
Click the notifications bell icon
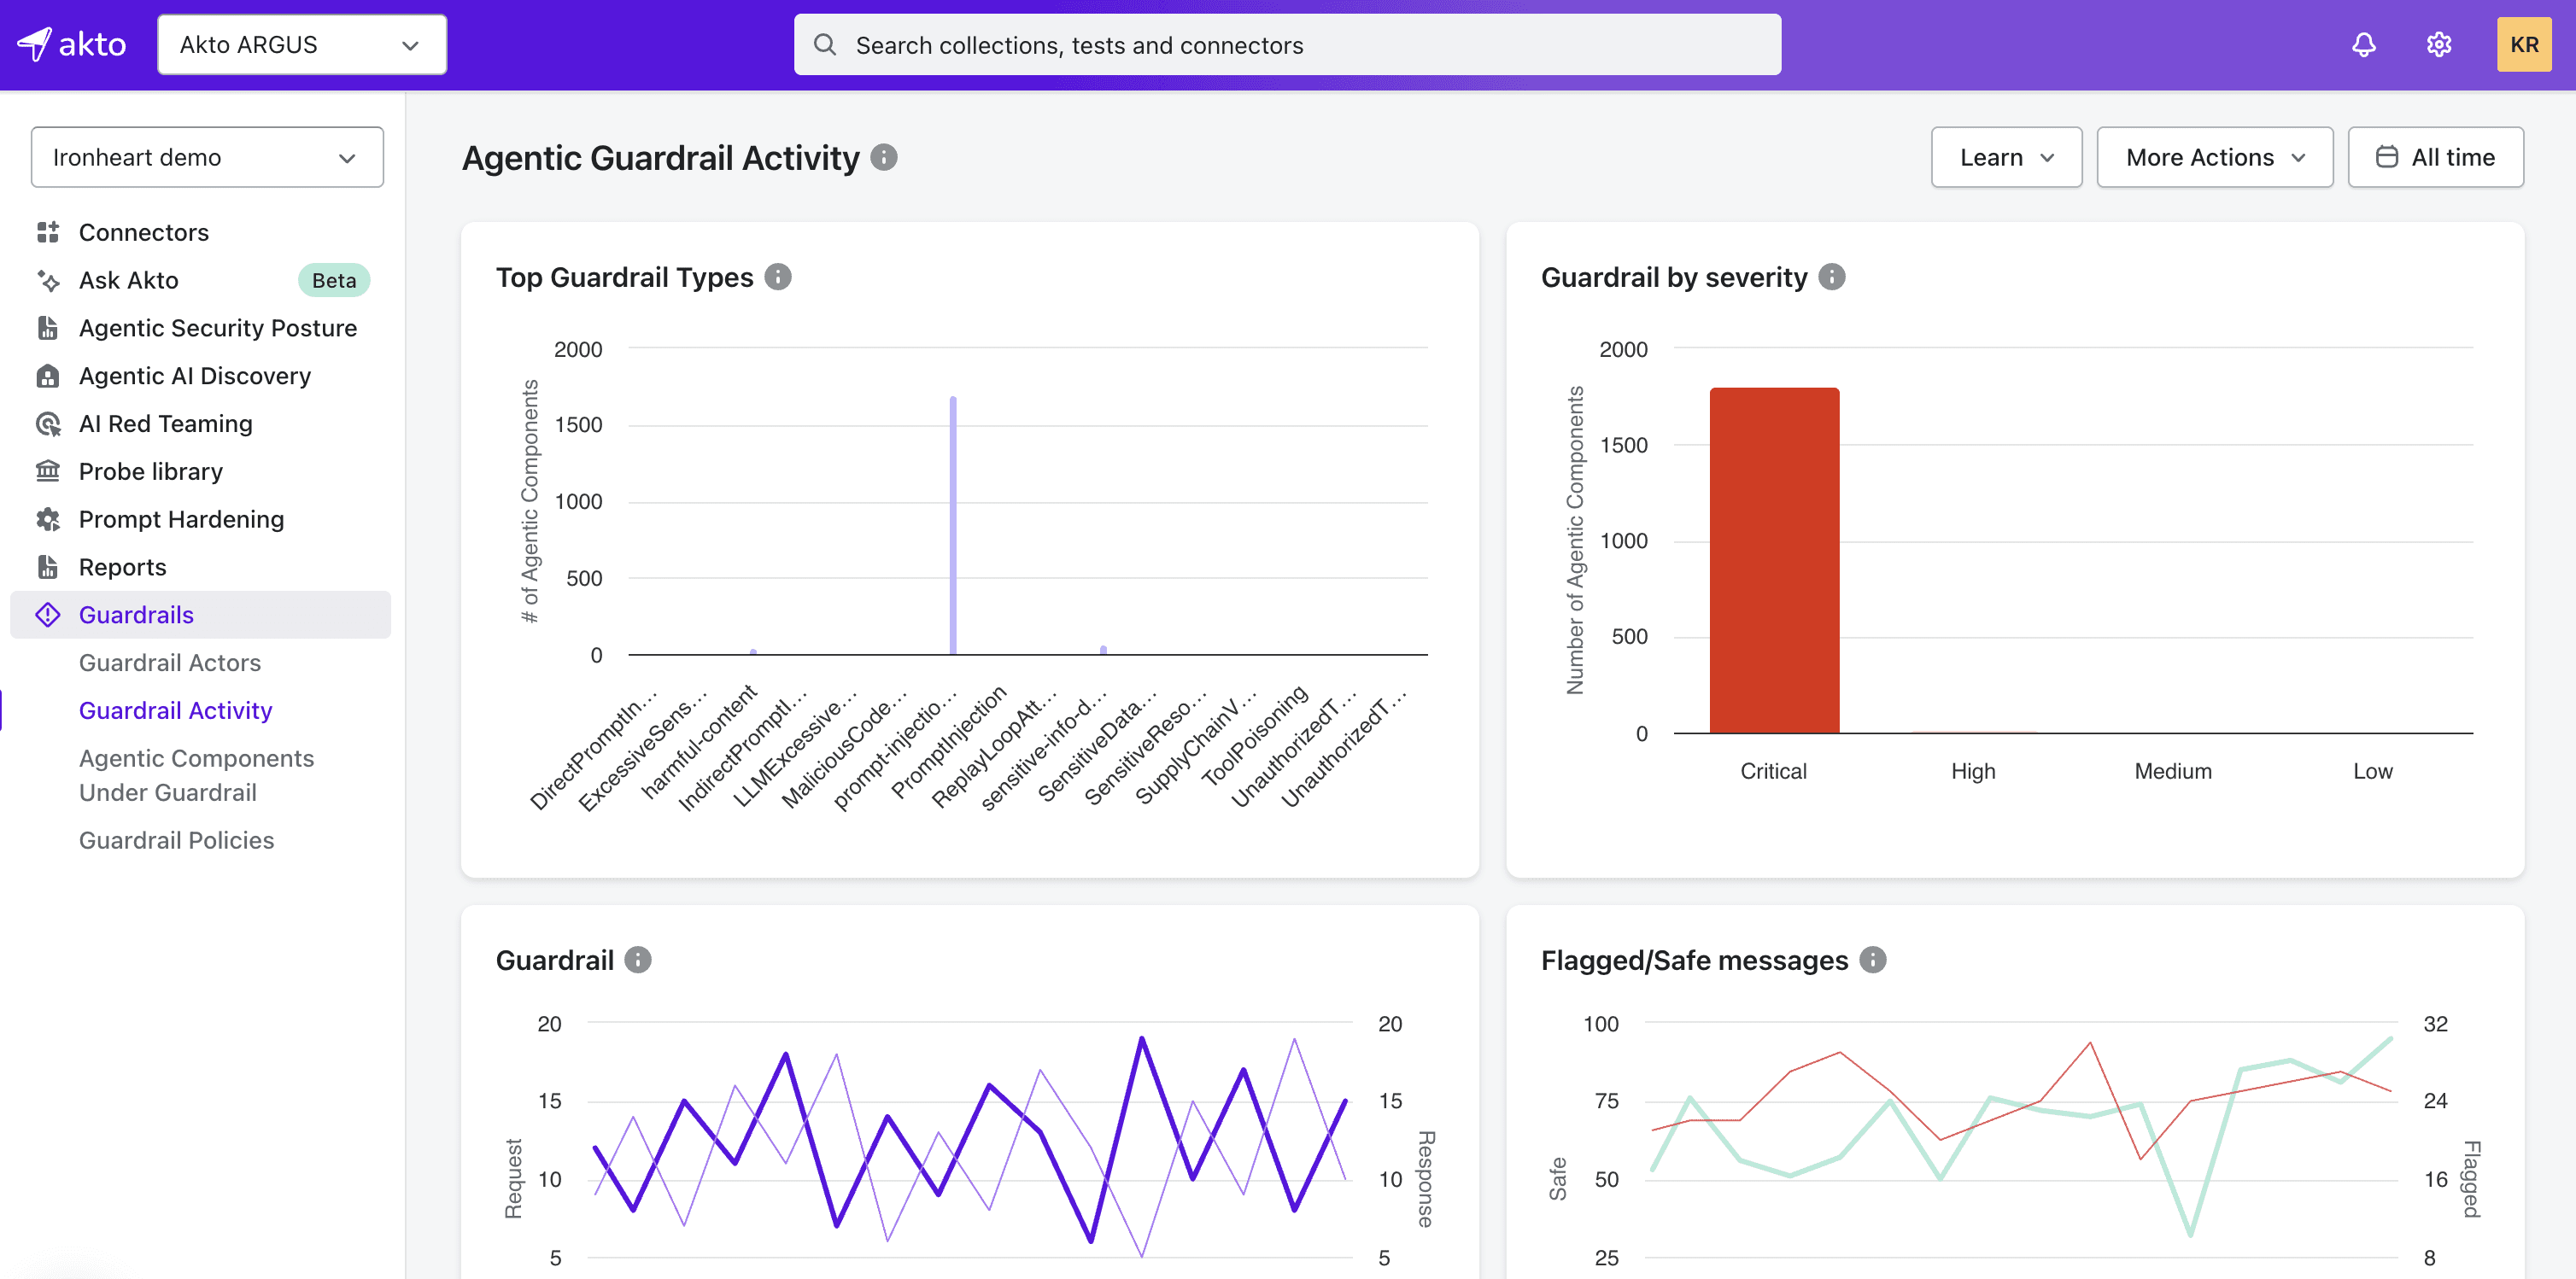pos(2363,45)
